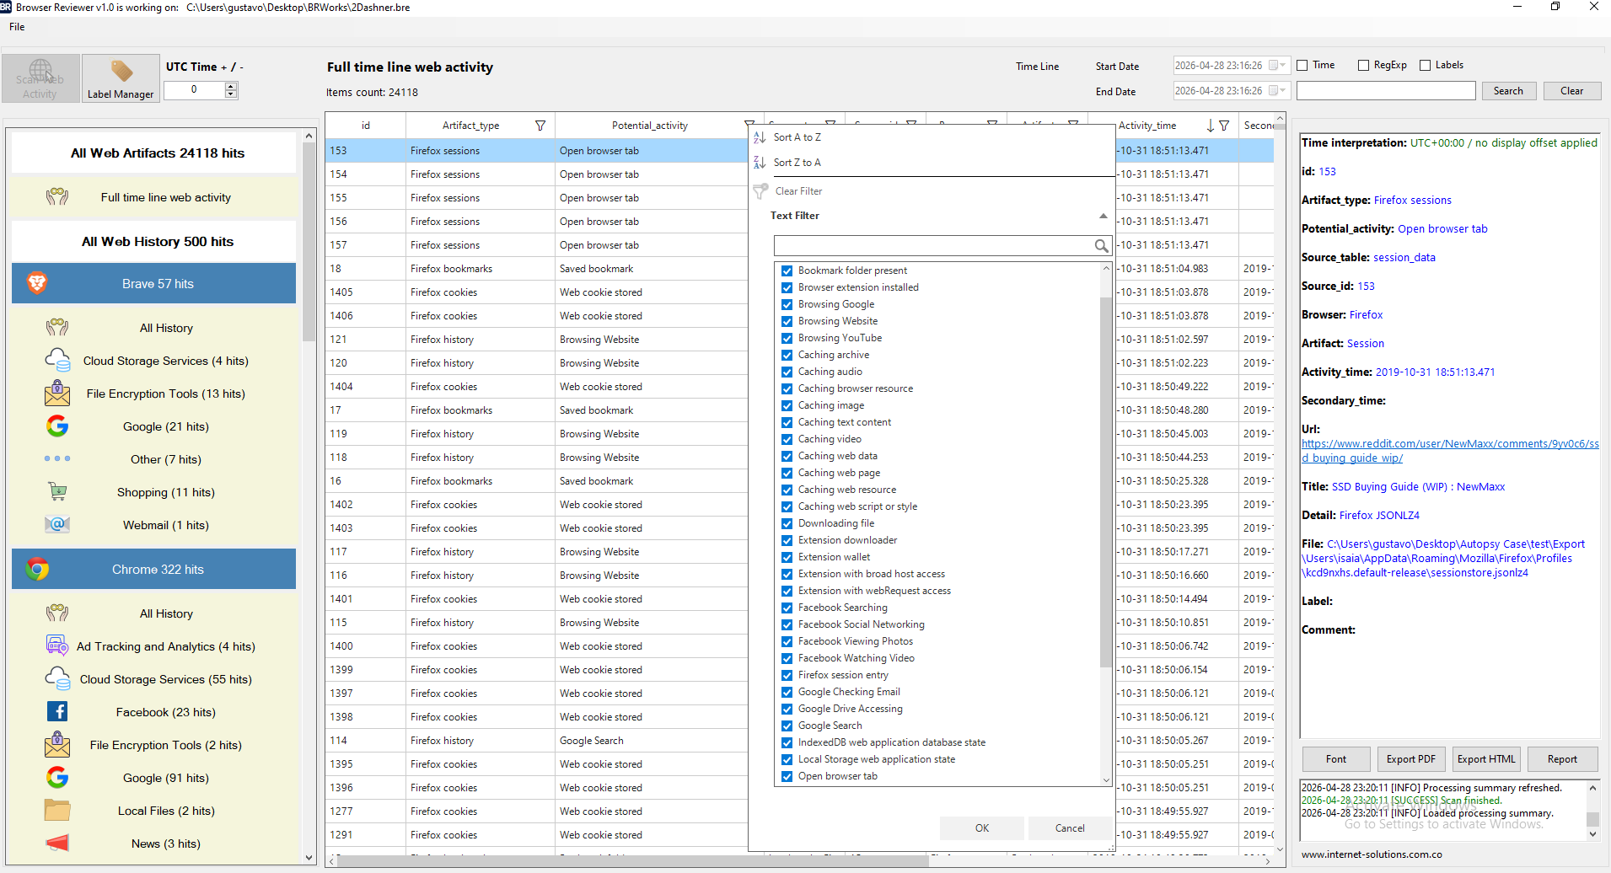Click the Report button
The height and width of the screenshot is (873, 1611).
(1562, 759)
